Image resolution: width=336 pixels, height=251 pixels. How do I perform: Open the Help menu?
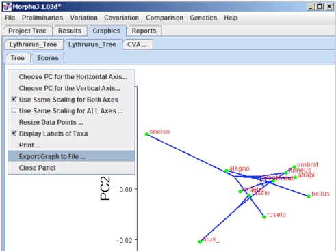click(x=231, y=18)
